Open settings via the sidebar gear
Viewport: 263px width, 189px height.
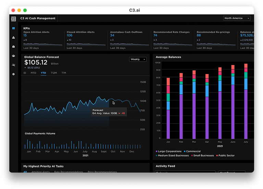(x=13, y=74)
